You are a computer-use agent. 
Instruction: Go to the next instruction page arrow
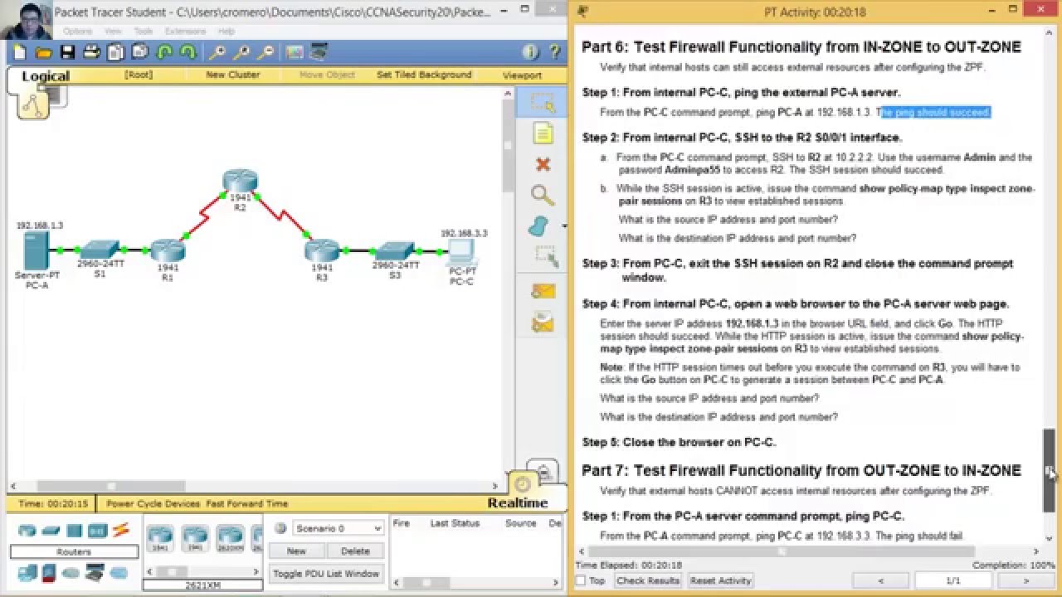(x=1025, y=580)
